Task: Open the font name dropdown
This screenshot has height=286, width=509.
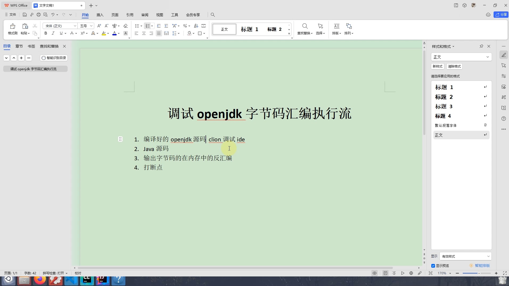Action: click(60, 26)
